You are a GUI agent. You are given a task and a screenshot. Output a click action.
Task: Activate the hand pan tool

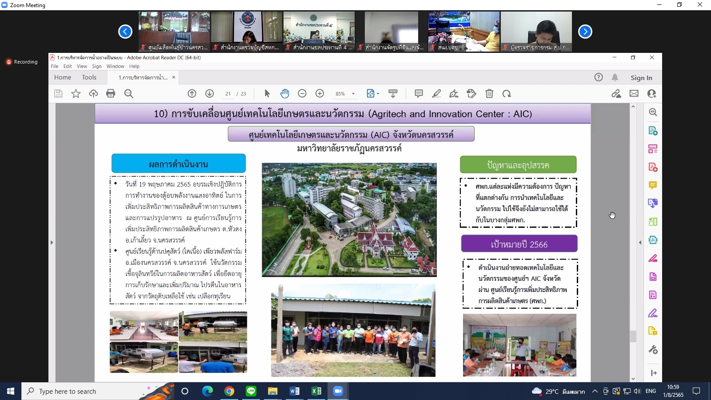click(x=285, y=94)
